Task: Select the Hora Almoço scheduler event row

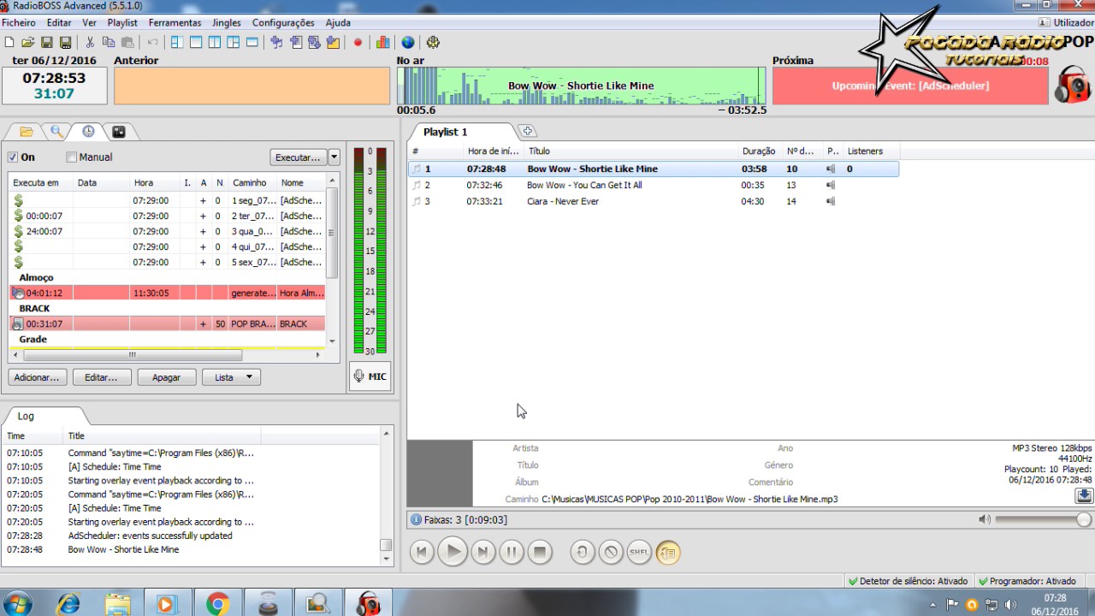Action: pyautogui.click(x=168, y=293)
